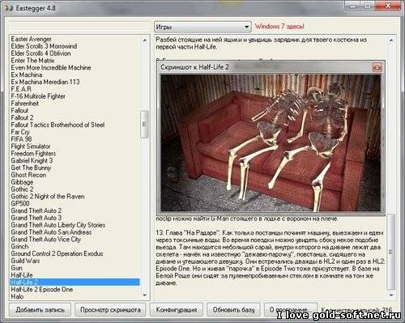Click the description text scroll up arrow
This screenshot has width=405, height=323.
point(391,40)
